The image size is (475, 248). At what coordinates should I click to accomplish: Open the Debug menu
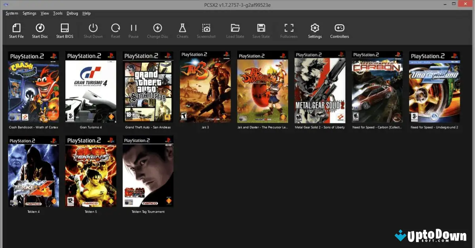pos(72,13)
